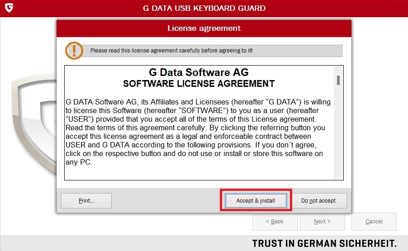Click the license text scrollbar thumb
The image size is (408, 251).
coord(338,80)
